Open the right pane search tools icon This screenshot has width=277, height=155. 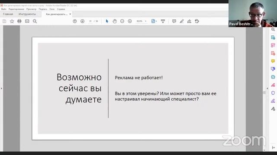273,29
